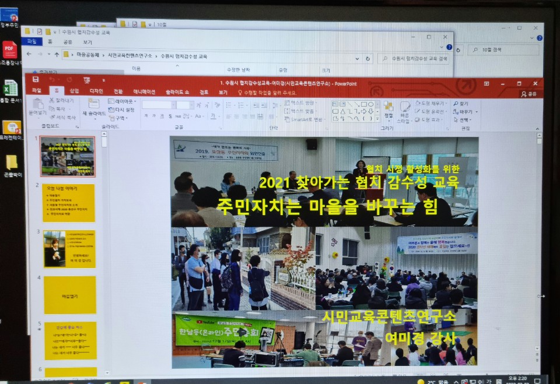
Task: Reset slide with 다시 설정
Action: point(121,110)
